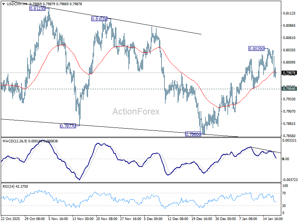Click the RSI(14) 42.3750 label

15,187
